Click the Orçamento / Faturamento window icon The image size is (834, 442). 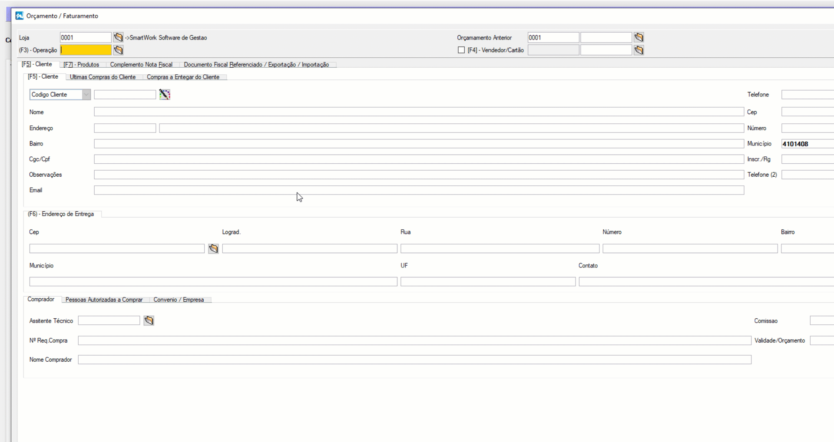20,16
